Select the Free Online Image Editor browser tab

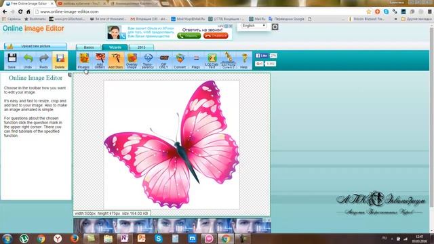click(x=29, y=3)
